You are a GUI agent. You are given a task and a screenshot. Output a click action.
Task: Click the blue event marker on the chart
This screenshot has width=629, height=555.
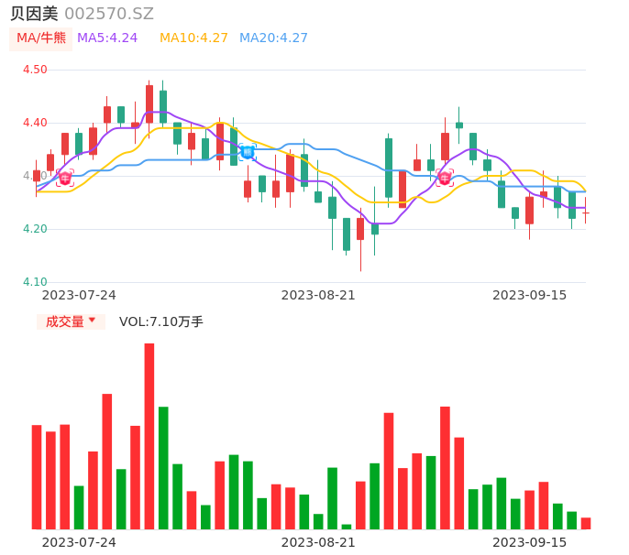pyautogui.click(x=247, y=152)
